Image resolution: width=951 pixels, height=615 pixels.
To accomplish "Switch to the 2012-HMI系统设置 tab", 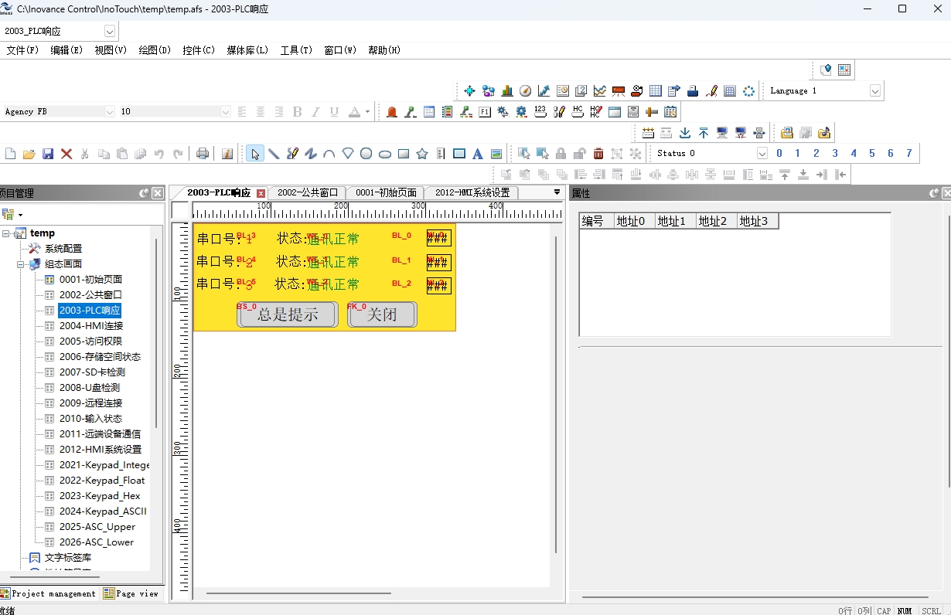I will pyautogui.click(x=472, y=192).
